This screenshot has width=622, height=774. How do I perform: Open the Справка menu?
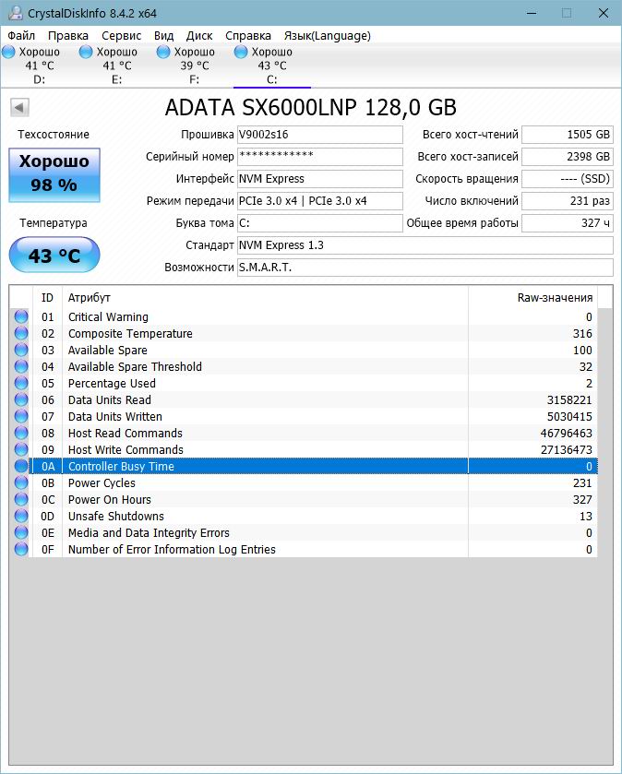pos(248,36)
